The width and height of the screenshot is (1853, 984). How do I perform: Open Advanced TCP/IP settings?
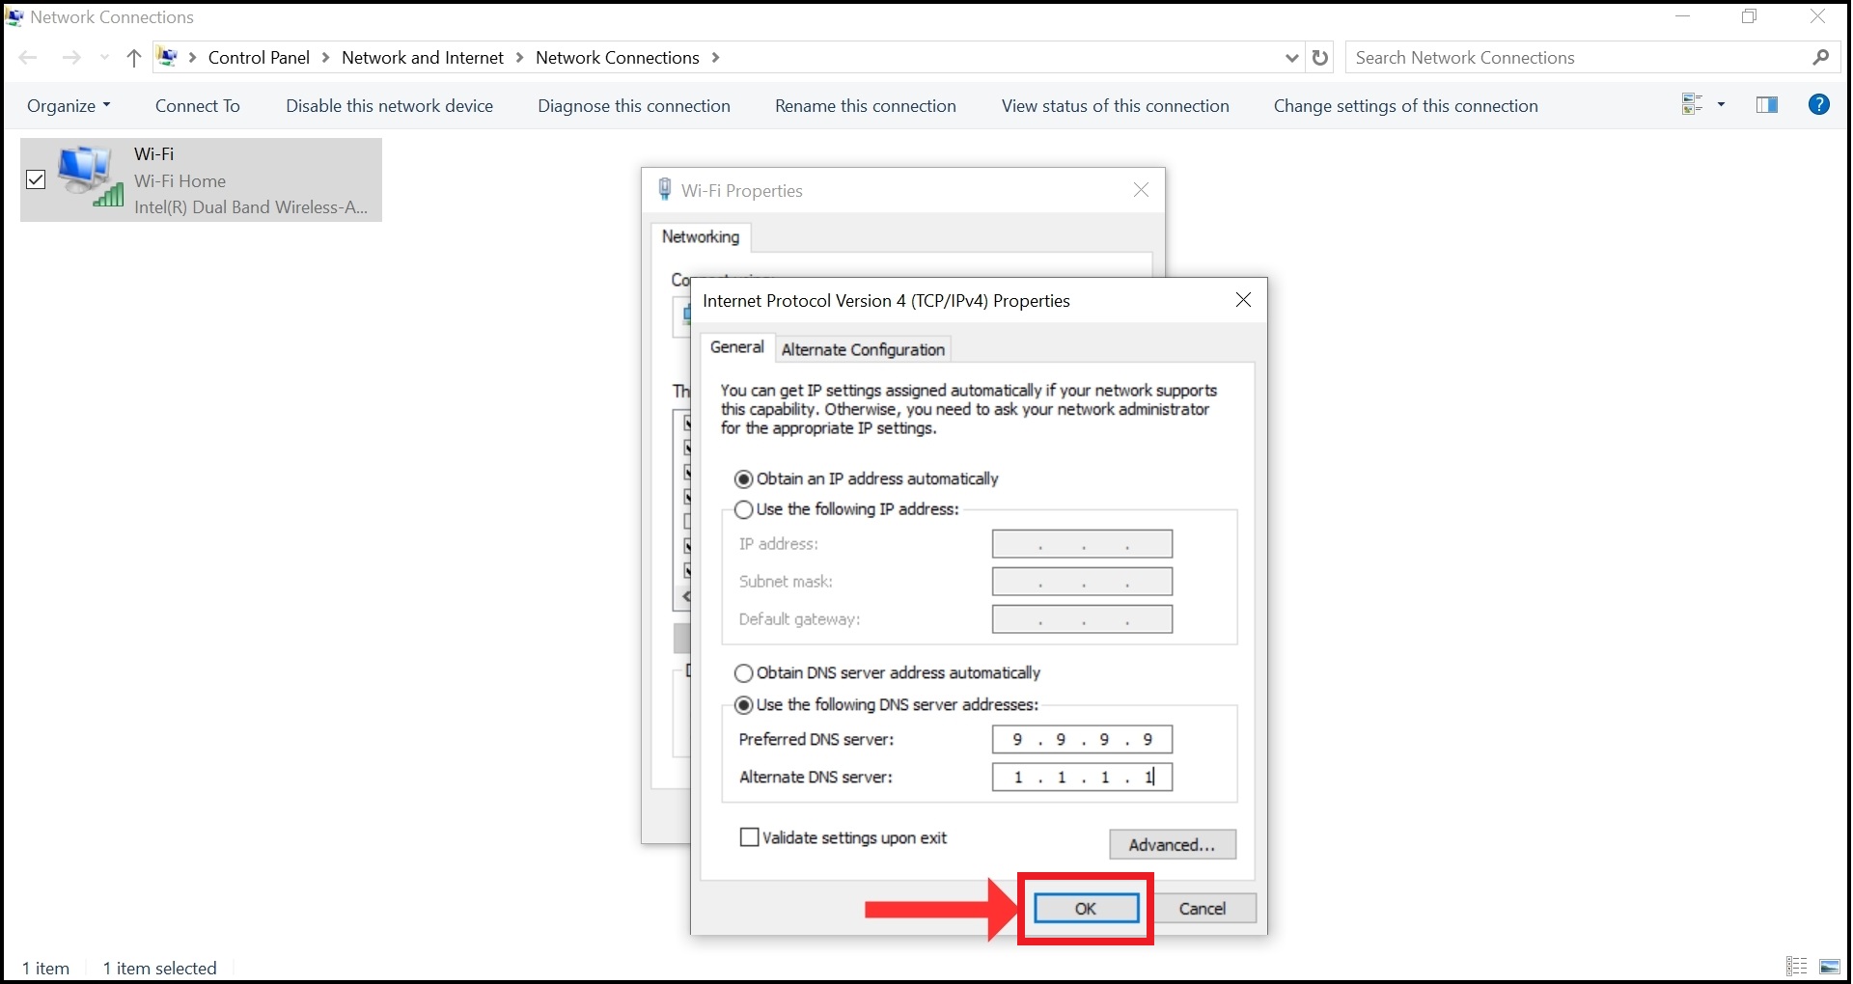(1173, 845)
